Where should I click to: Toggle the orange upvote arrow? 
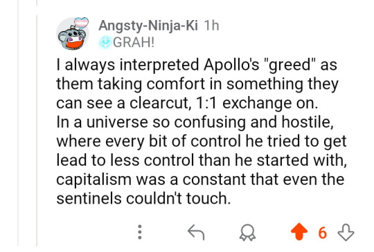pos(299,231)
